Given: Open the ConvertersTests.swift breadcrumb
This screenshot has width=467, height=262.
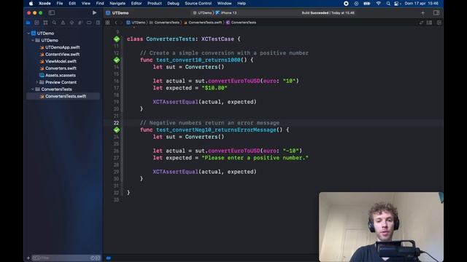Looking at the screenshot, I should [x=203, y=23].
